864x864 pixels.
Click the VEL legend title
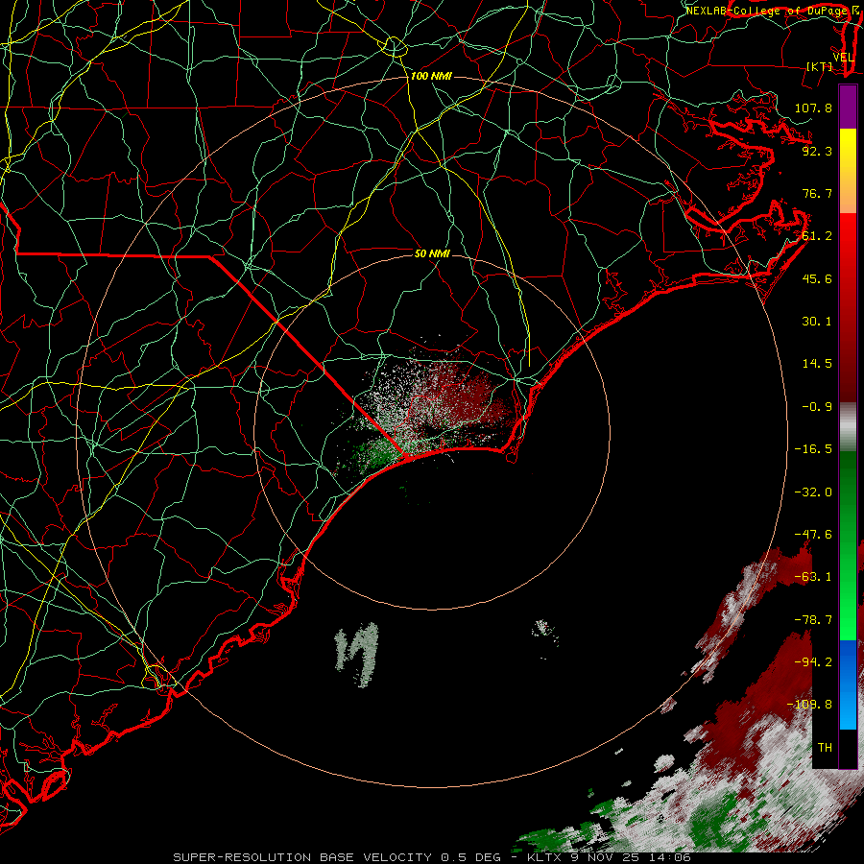(844, 58)
